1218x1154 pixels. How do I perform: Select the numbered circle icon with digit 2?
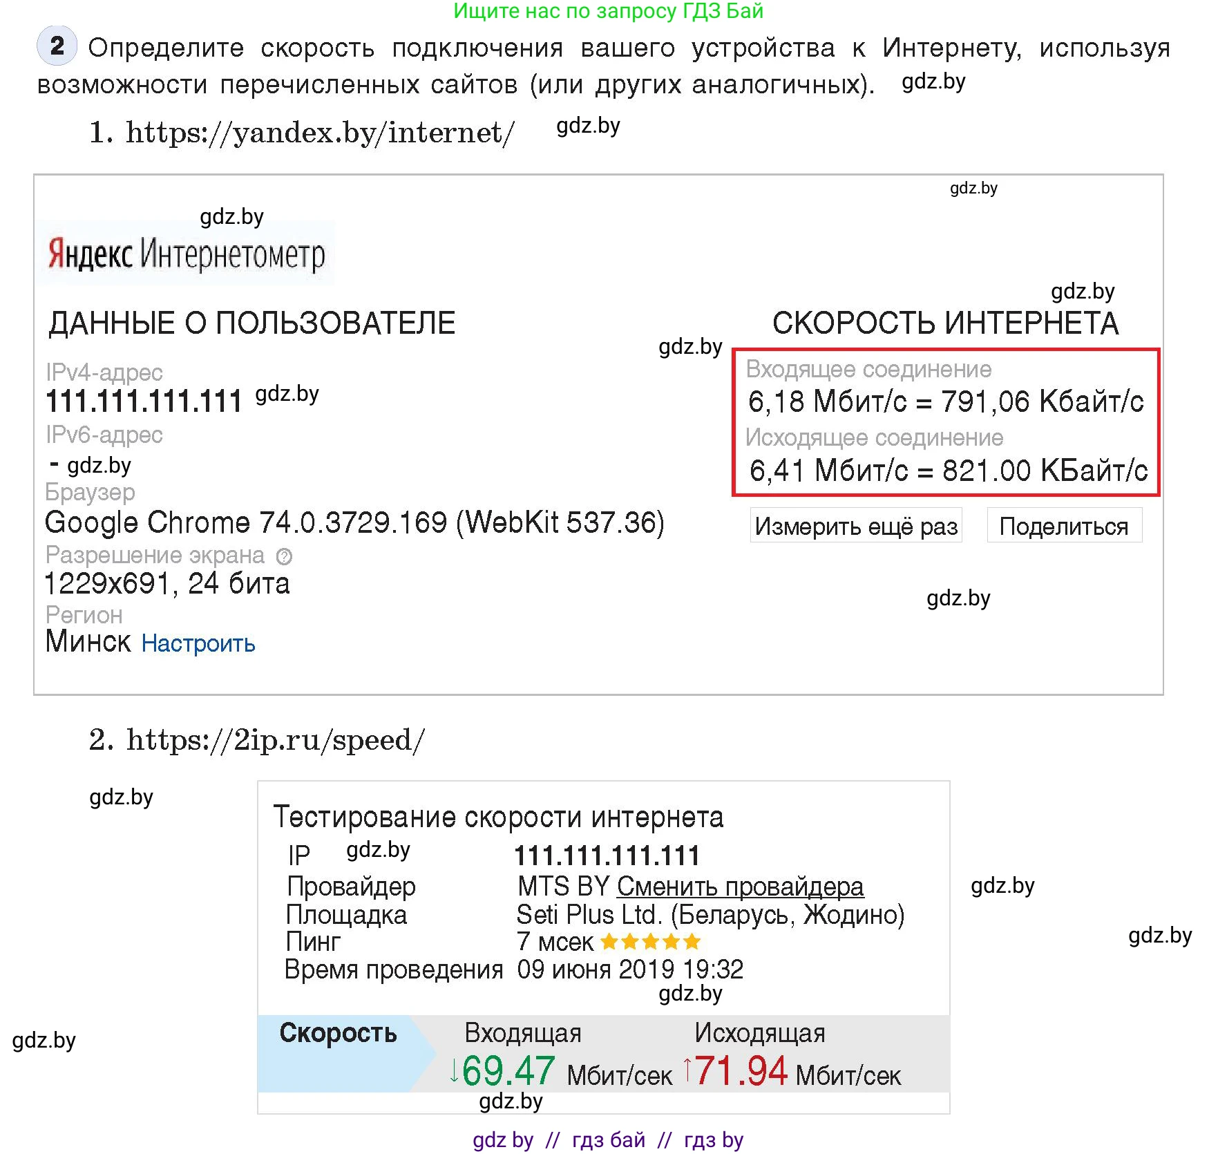(57, 47)
